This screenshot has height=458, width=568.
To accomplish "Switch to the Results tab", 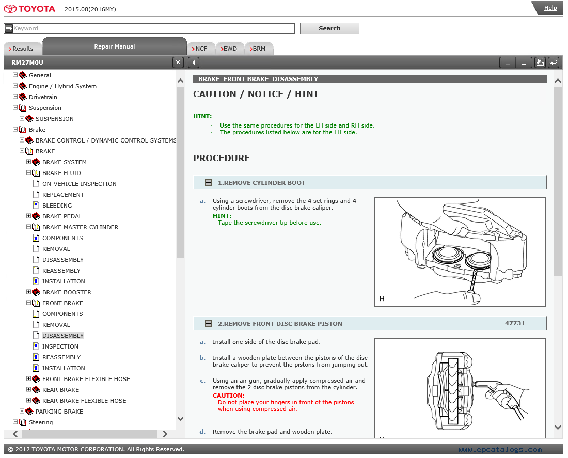I will (x=22, y=49).
